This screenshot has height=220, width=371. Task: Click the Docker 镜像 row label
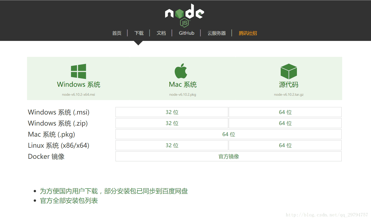coord(46,157)
